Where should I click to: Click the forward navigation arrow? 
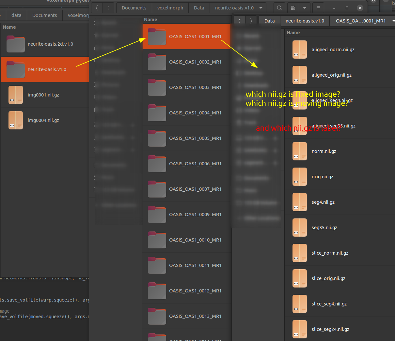point(108,7)
